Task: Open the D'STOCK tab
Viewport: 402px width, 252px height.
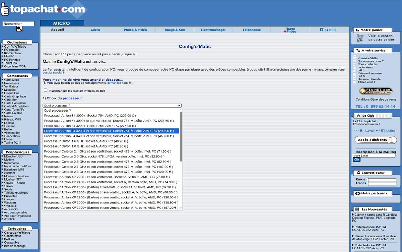Action: [328, 30]
